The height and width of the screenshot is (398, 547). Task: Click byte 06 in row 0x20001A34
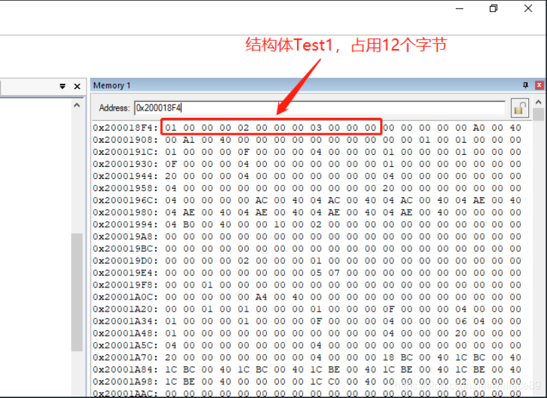[x=461, y=321]
